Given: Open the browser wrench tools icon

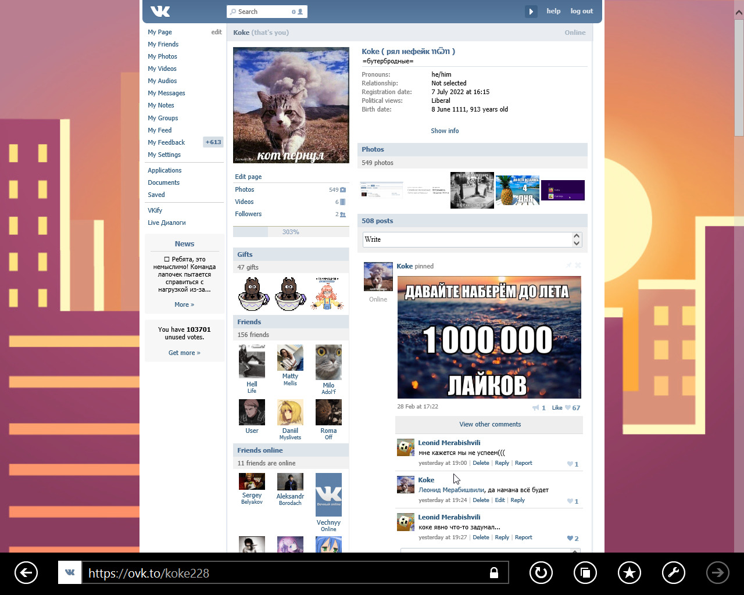Looking at the screenshot, I should click(673, 573).
